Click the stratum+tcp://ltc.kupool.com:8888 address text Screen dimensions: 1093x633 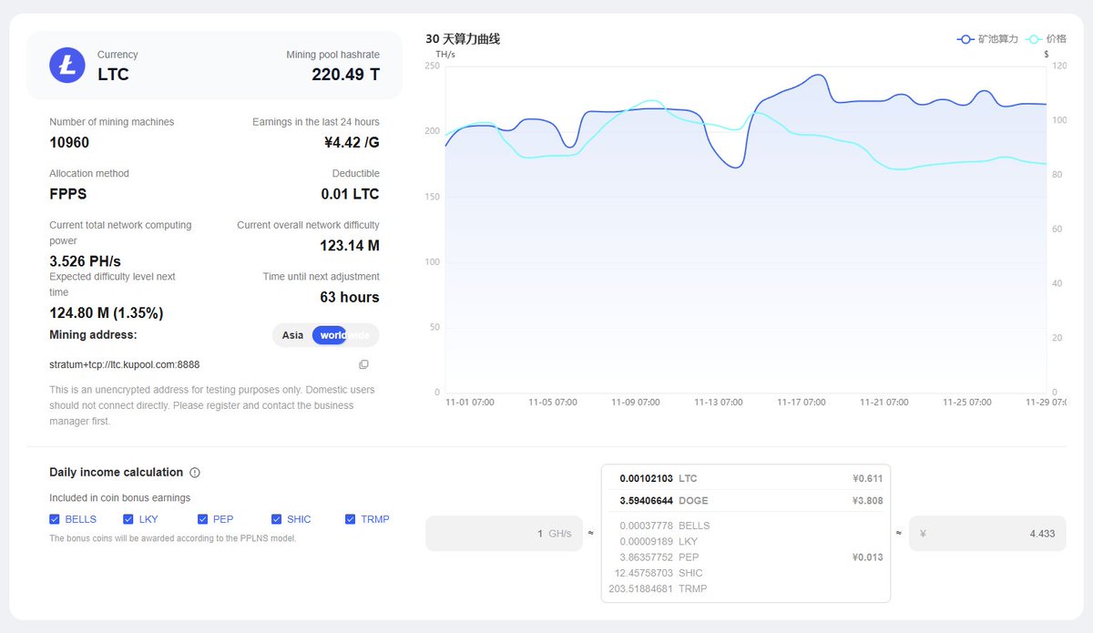pyautogui.click(x=125, y=364)
